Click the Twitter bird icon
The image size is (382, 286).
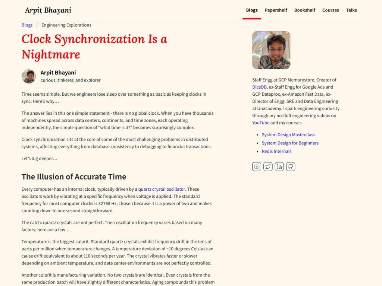268,166
